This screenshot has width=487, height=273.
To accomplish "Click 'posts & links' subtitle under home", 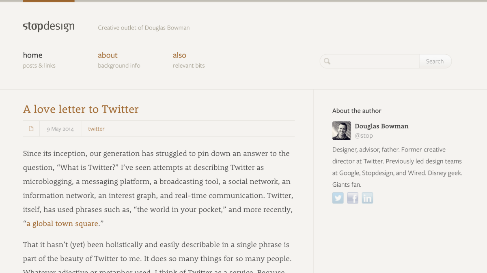I will coord(39,66).
